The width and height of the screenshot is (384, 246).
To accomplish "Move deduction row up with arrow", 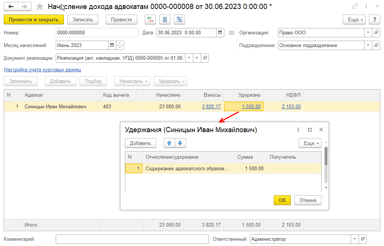I will pyautogui.click(x=169, y=143).
